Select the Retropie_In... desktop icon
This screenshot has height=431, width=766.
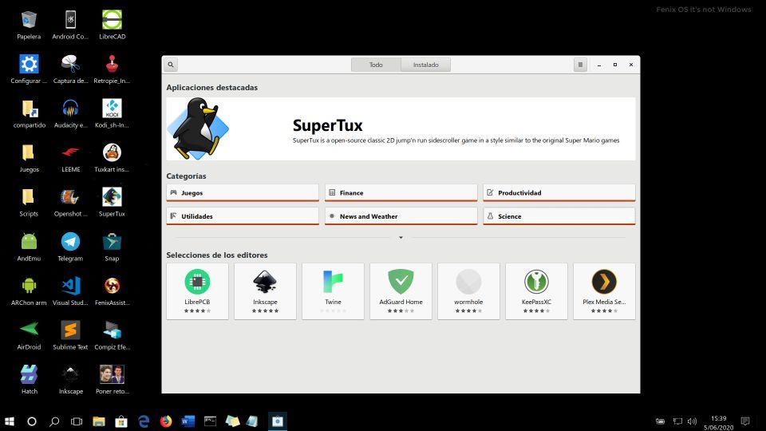pos(112,69)
